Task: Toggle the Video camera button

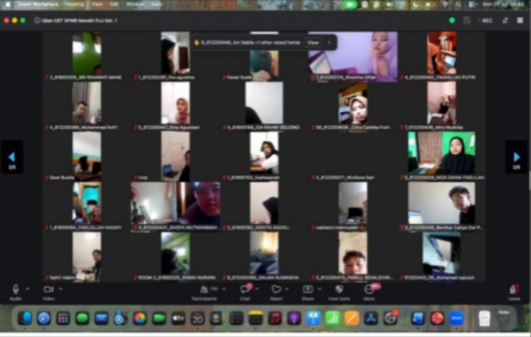Action: coord(49,292)
